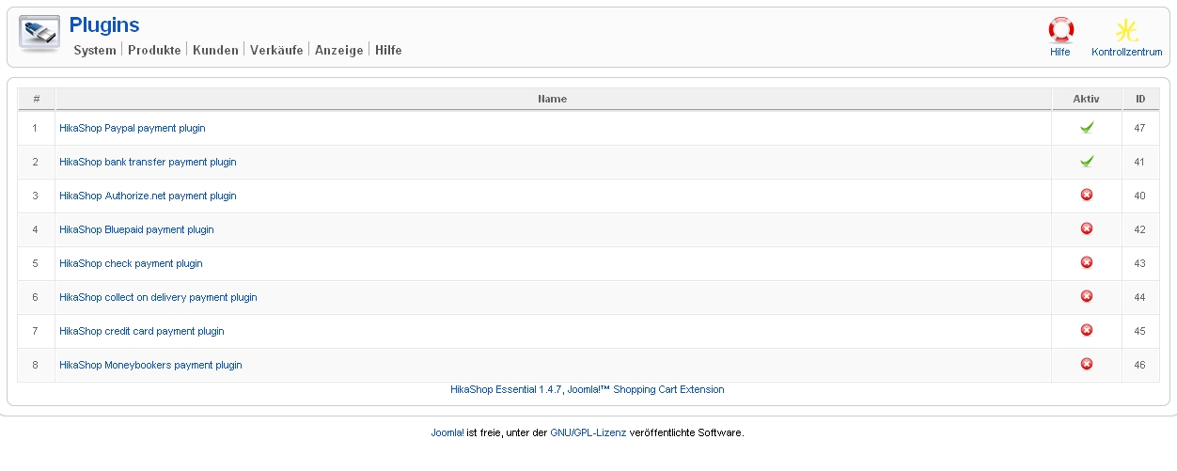The width and height of the screenshot is (1177, 471).
Task: Enable the Bluepaid payment plugin
Action: (x=1087, y=228)
